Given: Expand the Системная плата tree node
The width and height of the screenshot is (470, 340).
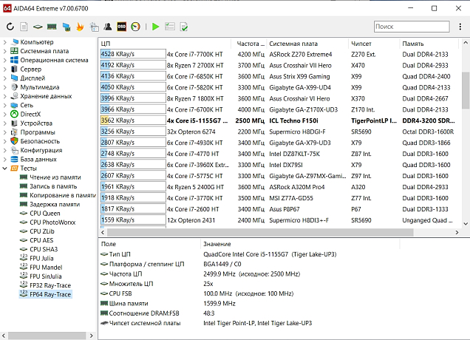Looking at the screenshot, I should [6, 51].
